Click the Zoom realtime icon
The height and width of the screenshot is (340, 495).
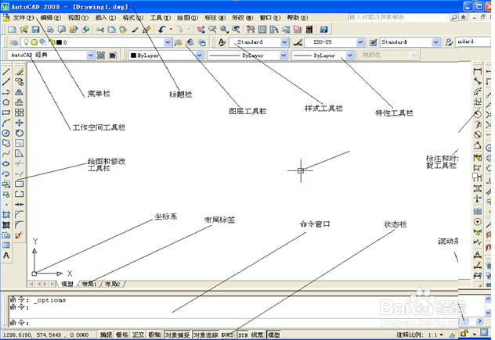click(x=212, y=30)
